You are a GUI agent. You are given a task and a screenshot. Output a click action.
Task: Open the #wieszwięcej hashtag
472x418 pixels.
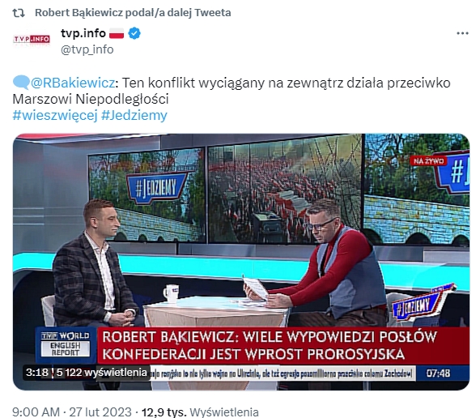click(x=55, y=115)
